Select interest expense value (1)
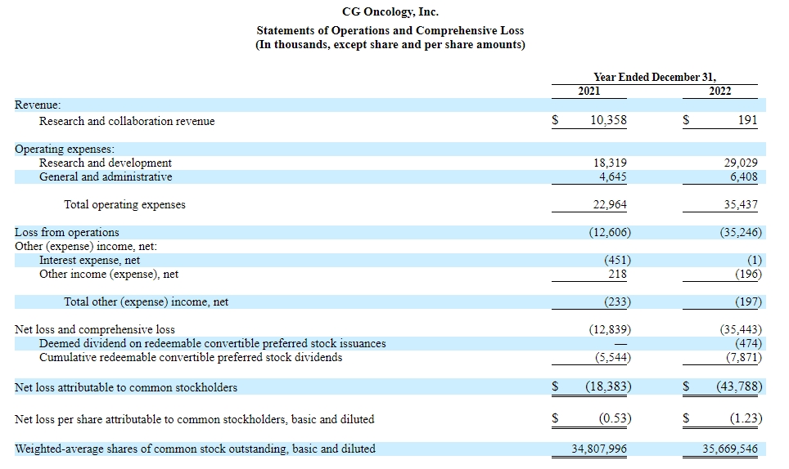The height and width of the screenshot is (469, 789). pyautogui.click(x=755, y=260)
